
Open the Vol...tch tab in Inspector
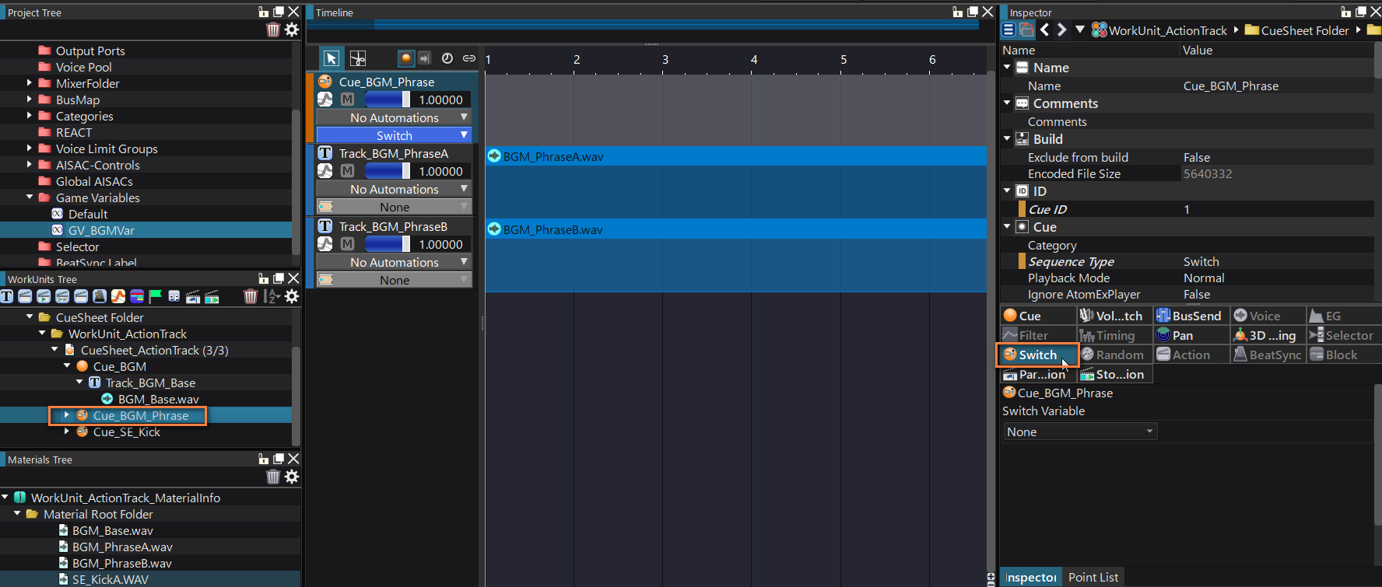point(1114,316)
